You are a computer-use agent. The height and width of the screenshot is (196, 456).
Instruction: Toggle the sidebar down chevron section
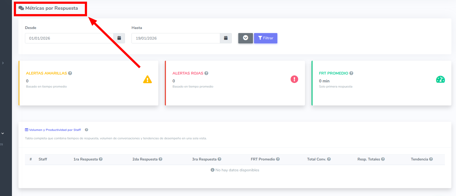3,133
